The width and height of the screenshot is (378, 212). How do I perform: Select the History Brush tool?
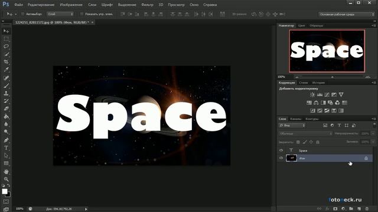pyautogui.click(x=6, y=101)
